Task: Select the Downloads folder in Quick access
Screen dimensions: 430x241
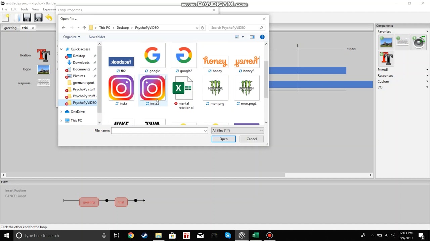Action: [81, 63]
